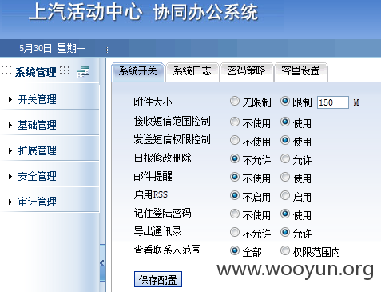The image size is (381, 292).
Task: Select 不使用 for 邮件提醒
Action: pyautogui.click(x=235, y=177)
